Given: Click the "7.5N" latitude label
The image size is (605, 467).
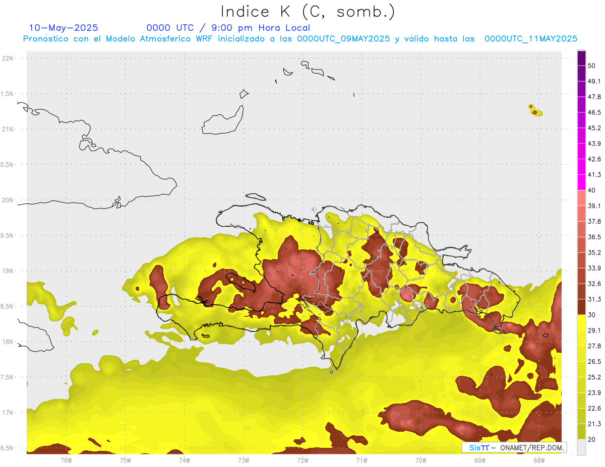Looking at the screenshot, I should pos(8,377).
